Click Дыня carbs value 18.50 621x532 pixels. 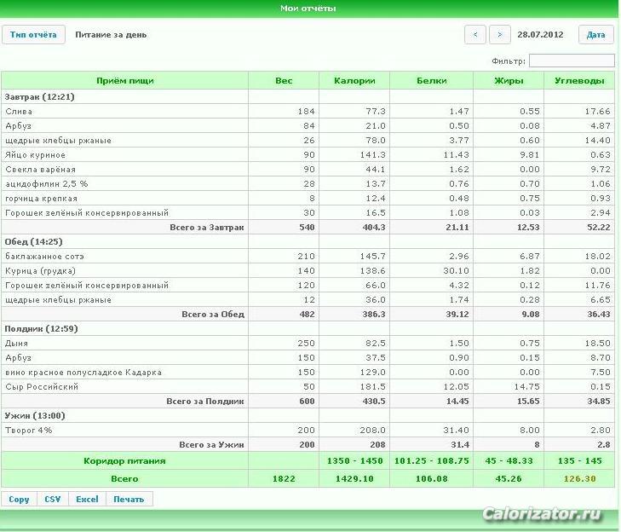tap(598, 344)
